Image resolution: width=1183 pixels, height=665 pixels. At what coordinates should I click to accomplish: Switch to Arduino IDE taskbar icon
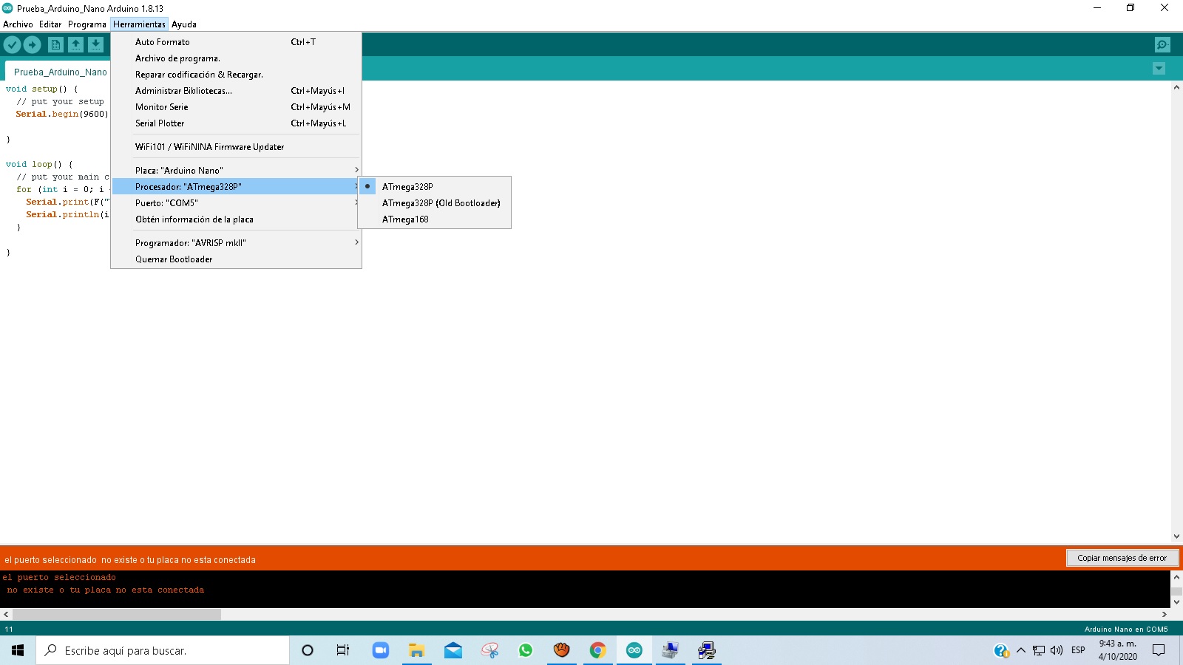(x=634, y=650)
